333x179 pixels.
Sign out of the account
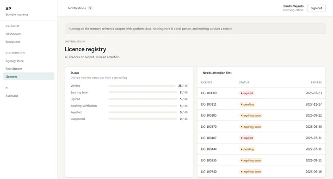coord(316,8)
